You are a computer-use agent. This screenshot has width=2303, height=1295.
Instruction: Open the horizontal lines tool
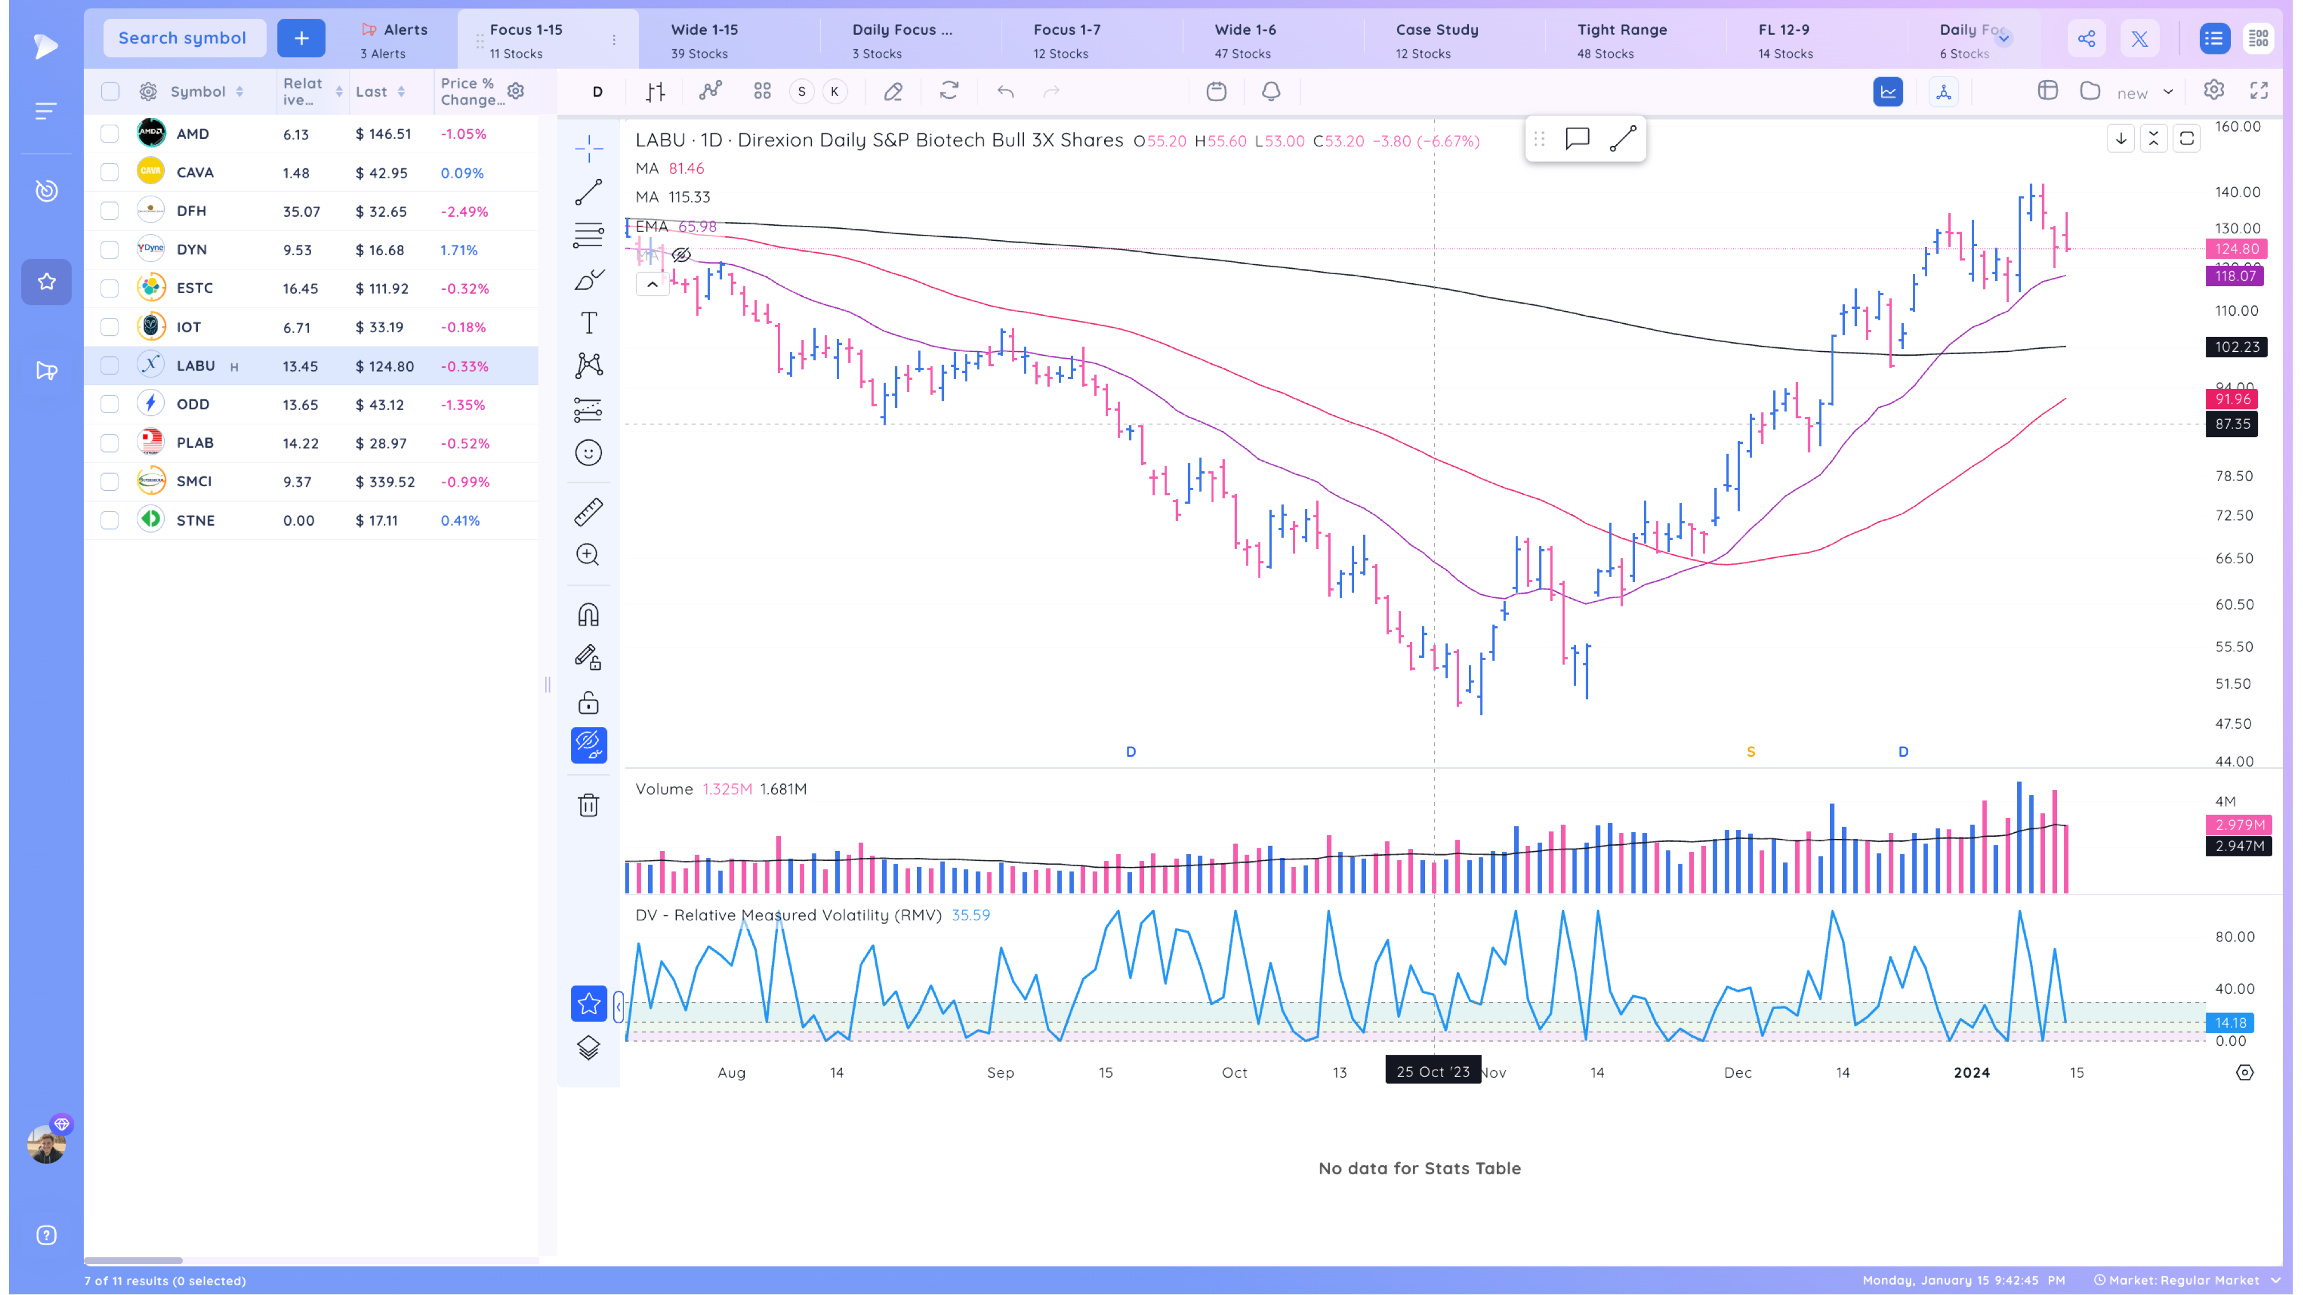[588, 235]
